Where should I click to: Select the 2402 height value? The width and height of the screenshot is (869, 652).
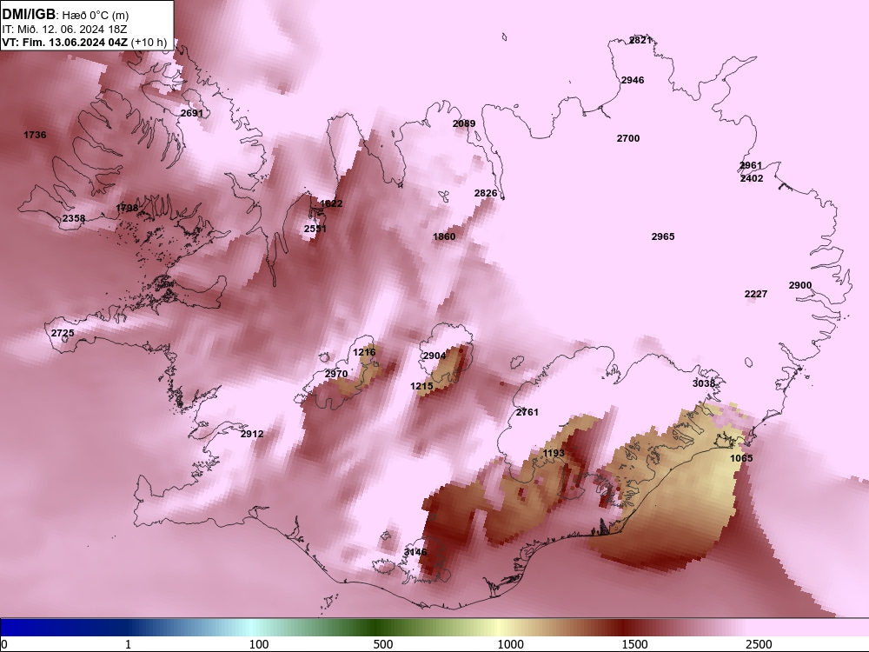point(752,178)
